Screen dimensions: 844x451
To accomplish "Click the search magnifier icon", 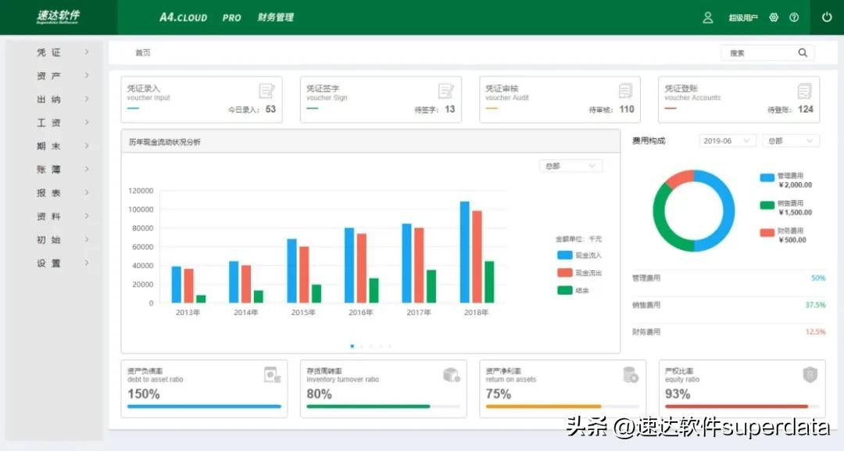I will click(x=803, y=53).
